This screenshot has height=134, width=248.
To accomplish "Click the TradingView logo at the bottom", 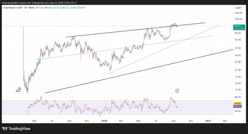I will click(16, 129).
